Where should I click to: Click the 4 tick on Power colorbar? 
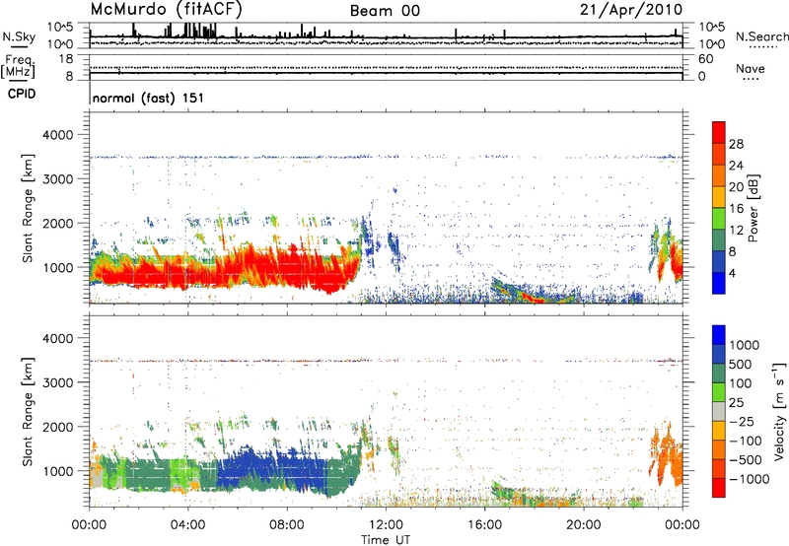(732, 273)
